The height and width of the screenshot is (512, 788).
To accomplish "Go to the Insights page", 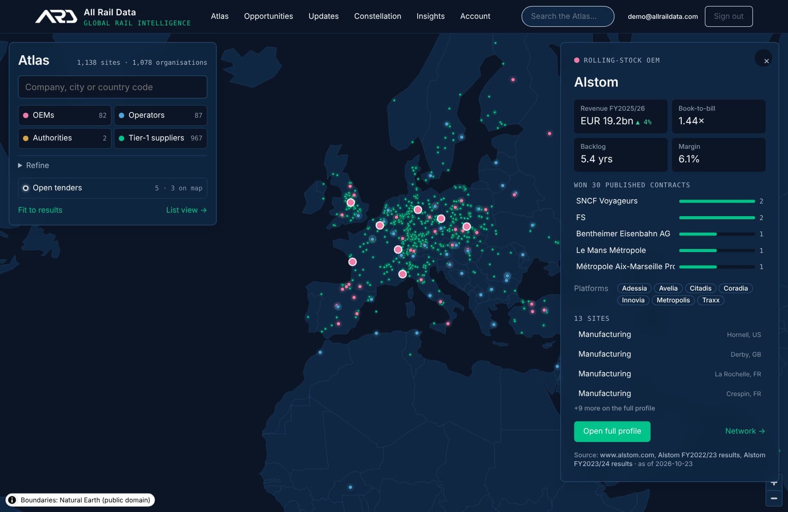I will [430, 16].
